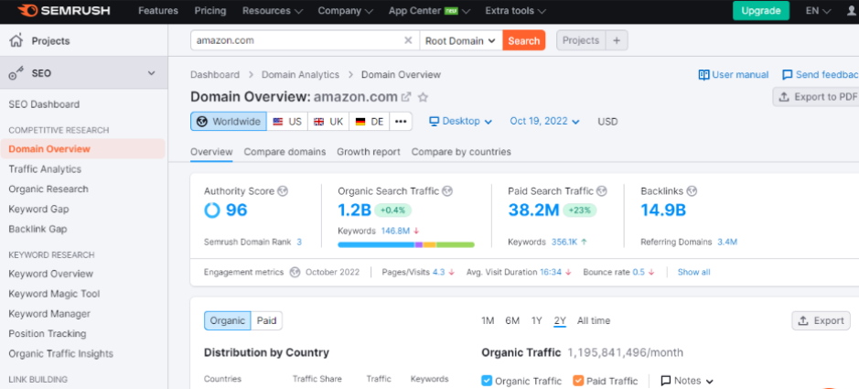The width and height of the screenshot is (859, 389).
Task: Click the Backlinks globe info icon
Action: (x=692, y=191)
